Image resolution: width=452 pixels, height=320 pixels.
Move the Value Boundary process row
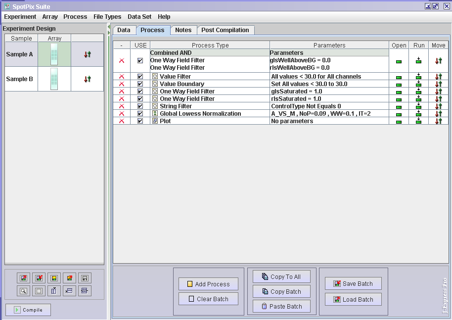[438, 84]
